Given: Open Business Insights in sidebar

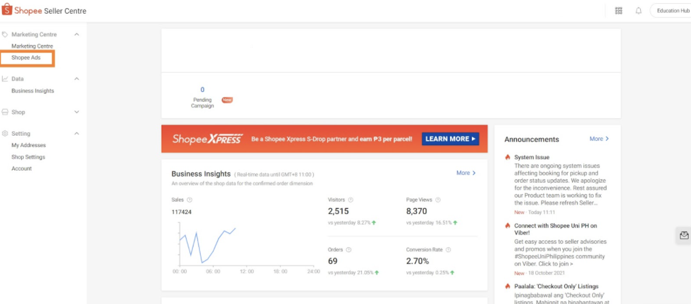Looking at the screenshot, I should 33,91.
